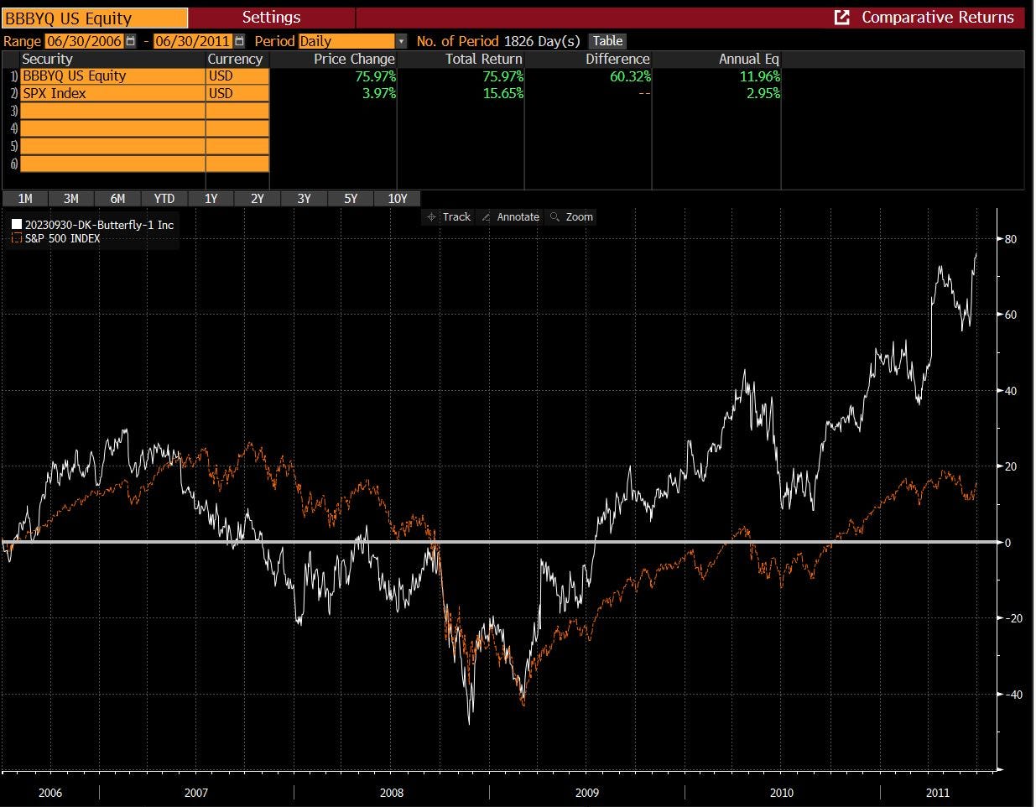Click the 2010 label on time axis
This screenshot has height=807, width=1036.
[781, 793]
